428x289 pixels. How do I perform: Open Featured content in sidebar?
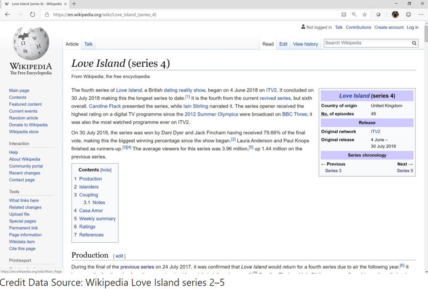(25, 104)
